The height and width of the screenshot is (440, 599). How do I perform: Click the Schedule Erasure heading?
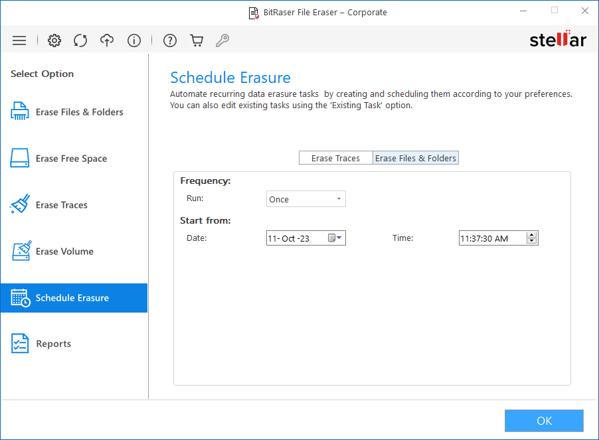coord(230,78)
